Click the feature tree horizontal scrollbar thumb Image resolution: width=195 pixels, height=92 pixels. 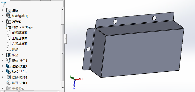pos(19,91)
